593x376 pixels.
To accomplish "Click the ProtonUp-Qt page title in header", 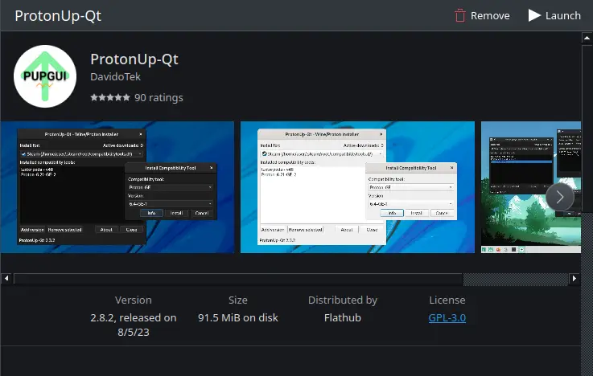I will (58, 16).
